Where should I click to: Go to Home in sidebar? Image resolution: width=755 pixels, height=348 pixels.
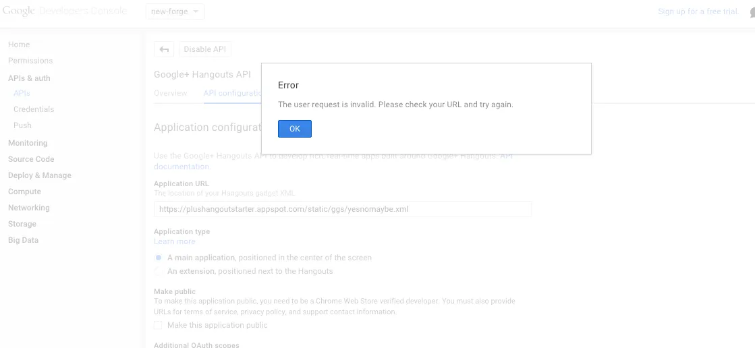coord(19,45)
